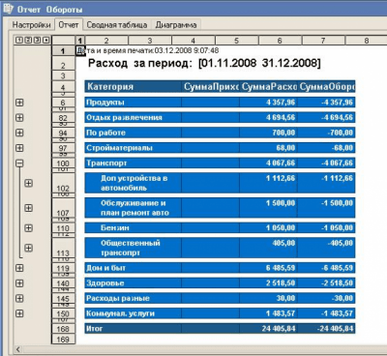Select row header 168
The height and width of the screenshot is (356, 387).
point(63,329)
